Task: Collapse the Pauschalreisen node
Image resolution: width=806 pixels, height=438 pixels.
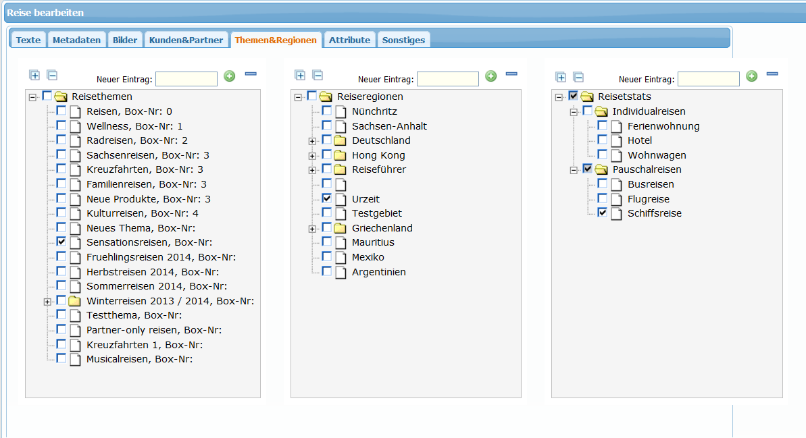Action: tap(574, 170)
